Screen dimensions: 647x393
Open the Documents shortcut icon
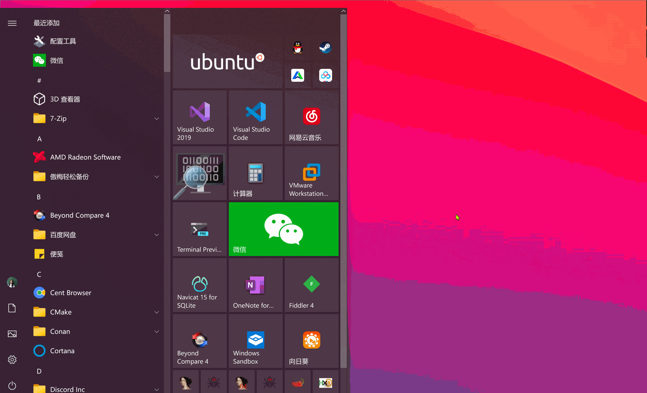(12, 308)
